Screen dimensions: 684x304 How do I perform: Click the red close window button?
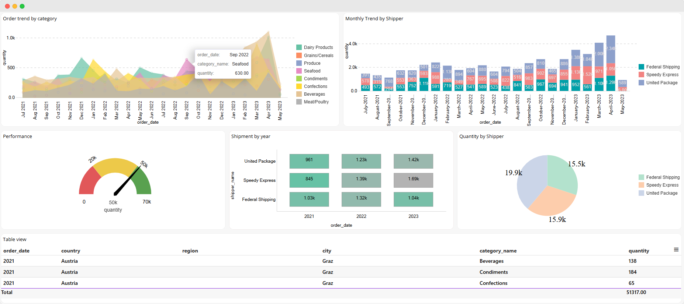tap(7, 6)
